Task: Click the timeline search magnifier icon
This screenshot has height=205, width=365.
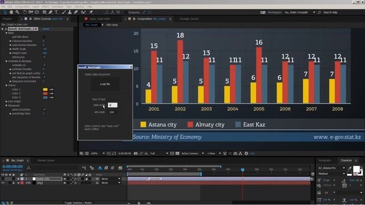Action: coord(29,168)
